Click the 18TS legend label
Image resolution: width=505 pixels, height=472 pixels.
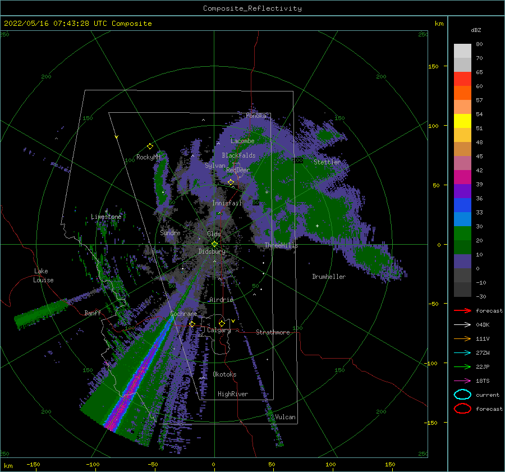(483, 381)
